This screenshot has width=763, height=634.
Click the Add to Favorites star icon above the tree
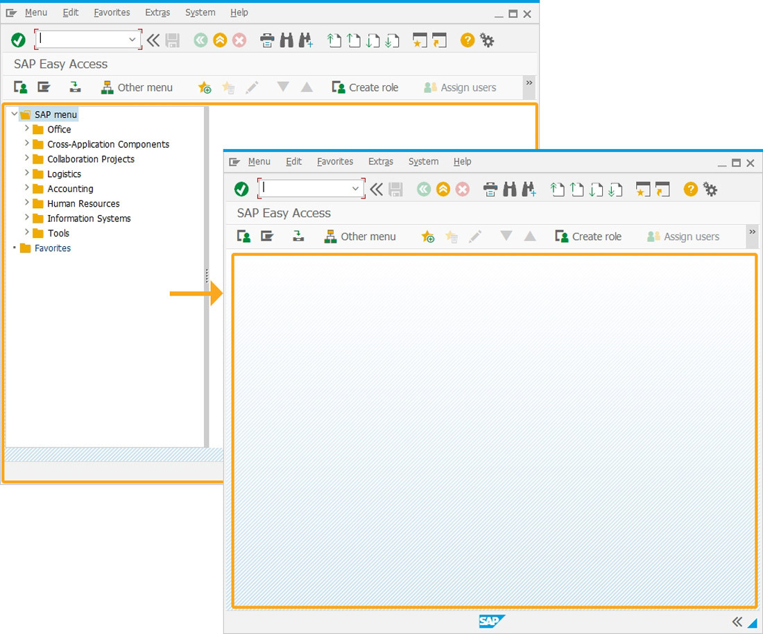point(205,87)
